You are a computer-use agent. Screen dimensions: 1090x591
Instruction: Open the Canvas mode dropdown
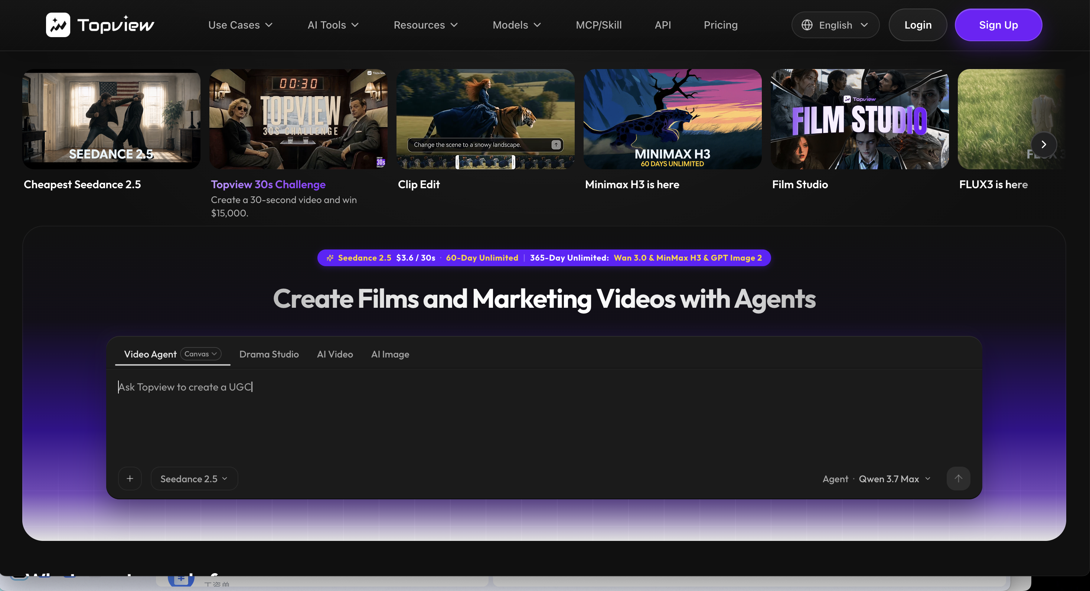pyautogui.click(x=200, y=354)
